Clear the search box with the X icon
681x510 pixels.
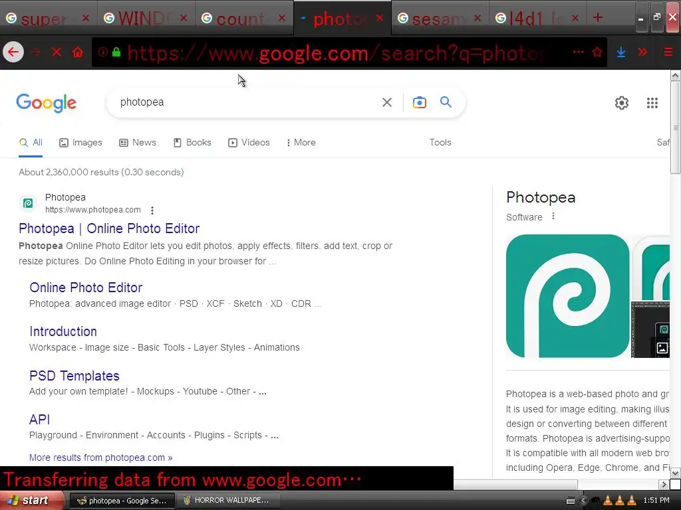pyautogui.click(x=386, y=102)
